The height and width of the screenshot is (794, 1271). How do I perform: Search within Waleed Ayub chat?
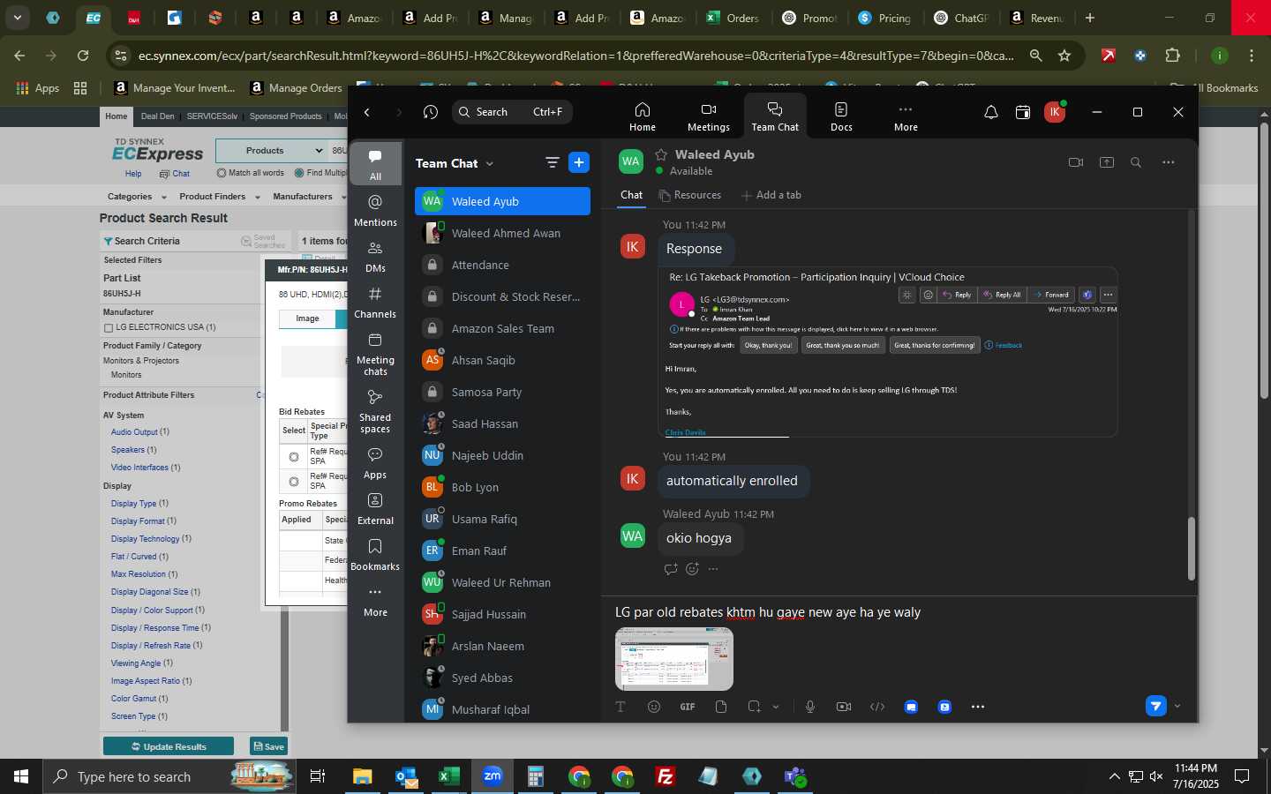pyautogui.click(x=1136, y=162)
